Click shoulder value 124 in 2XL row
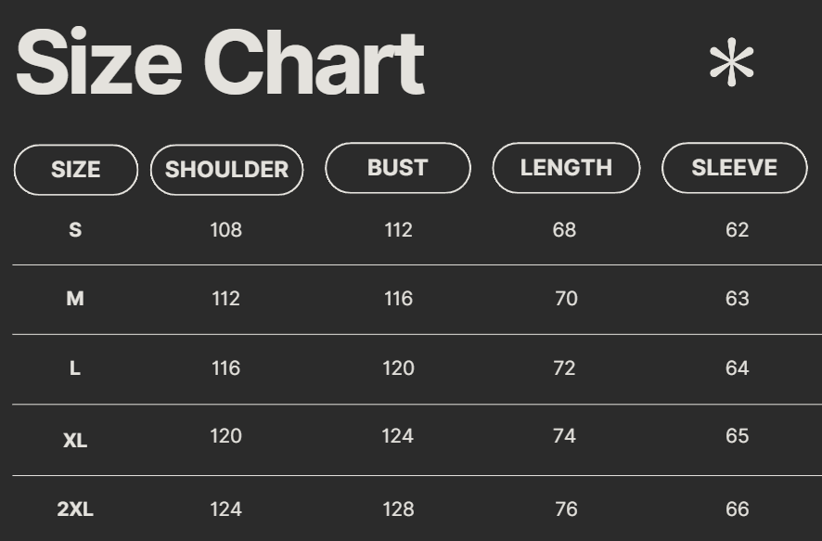 coord(225,509)
